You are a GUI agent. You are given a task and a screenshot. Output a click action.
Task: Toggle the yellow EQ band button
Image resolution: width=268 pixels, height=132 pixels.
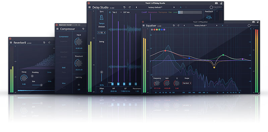point(157,29)
